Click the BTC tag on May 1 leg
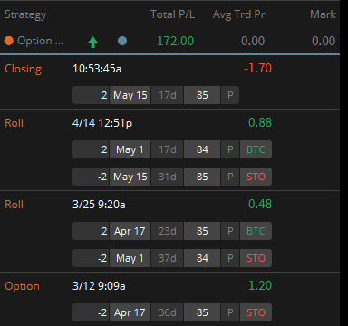 tap(256, 149)
